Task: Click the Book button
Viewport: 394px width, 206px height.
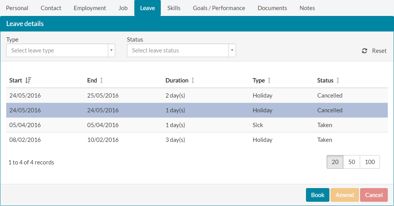Action: 318,195
